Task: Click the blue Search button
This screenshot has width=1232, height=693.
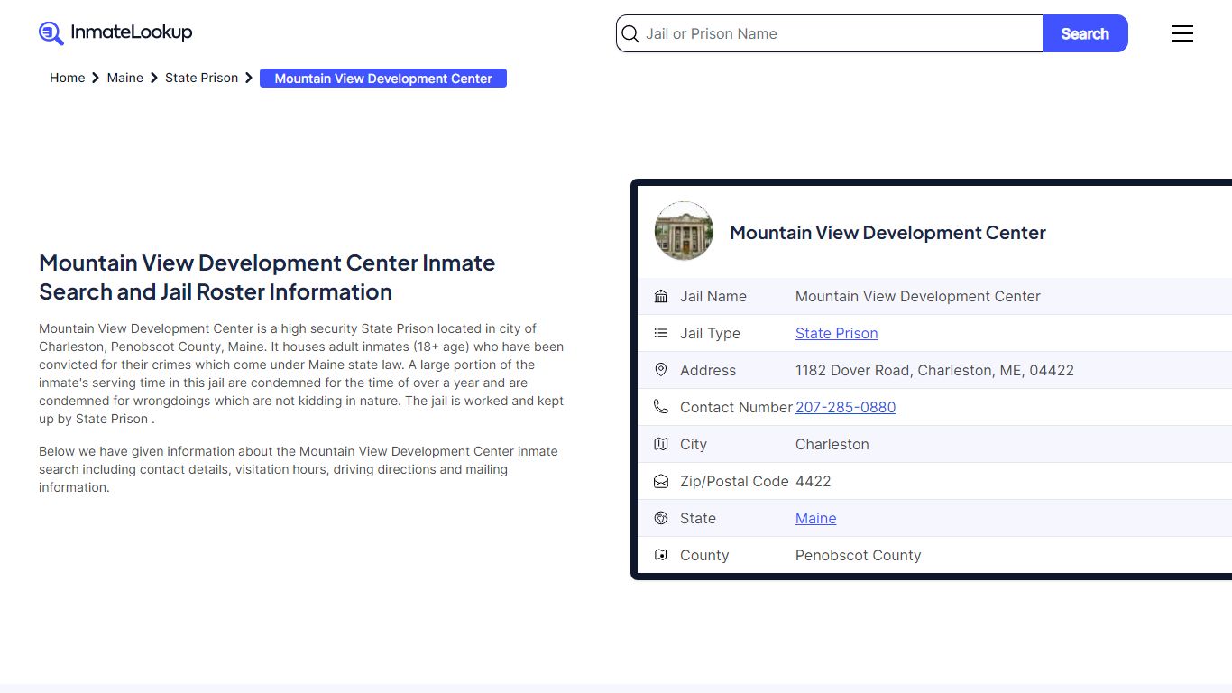Action: 1085,33
